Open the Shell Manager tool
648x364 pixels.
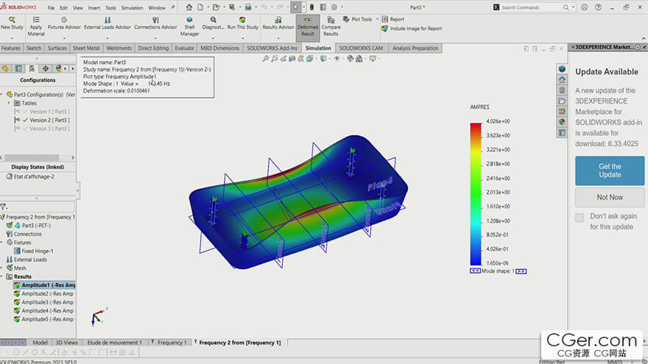pos(189,21)
